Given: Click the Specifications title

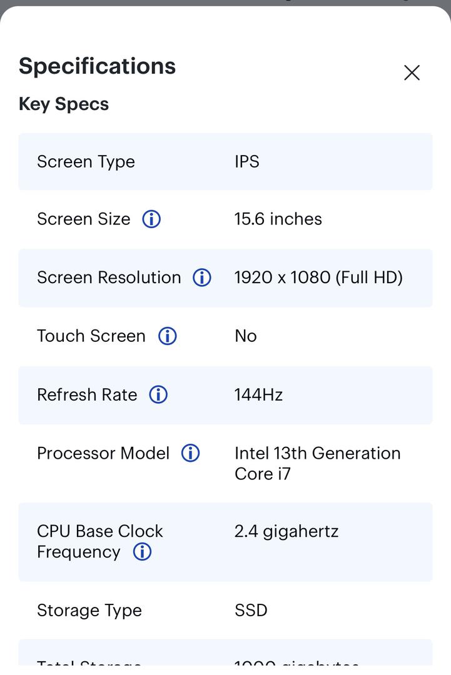Looking at the screenshot, I should [98, 66].
